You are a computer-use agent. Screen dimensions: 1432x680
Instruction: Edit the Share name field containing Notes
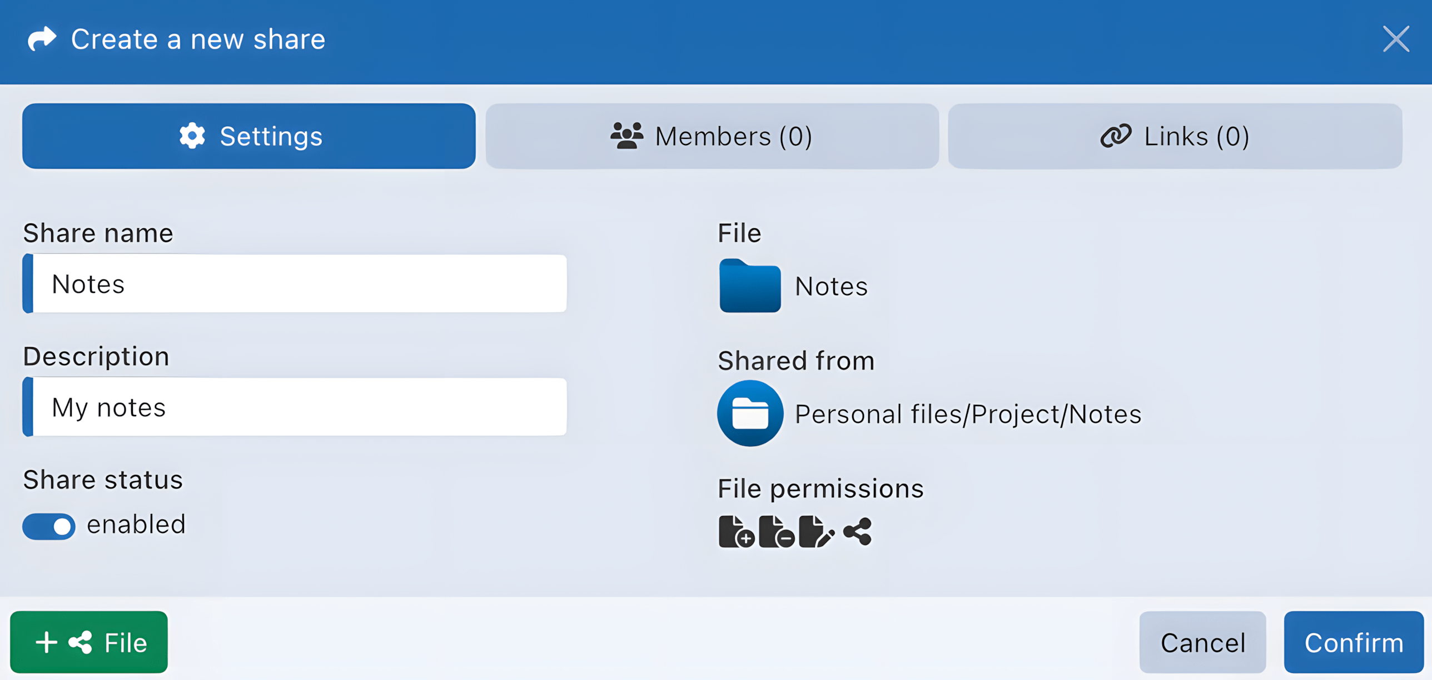pyautogui.click(x=295, y=284)
